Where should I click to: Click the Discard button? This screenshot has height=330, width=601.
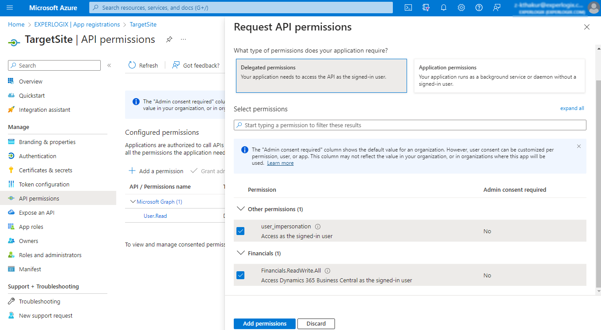(x=316, y=324)
